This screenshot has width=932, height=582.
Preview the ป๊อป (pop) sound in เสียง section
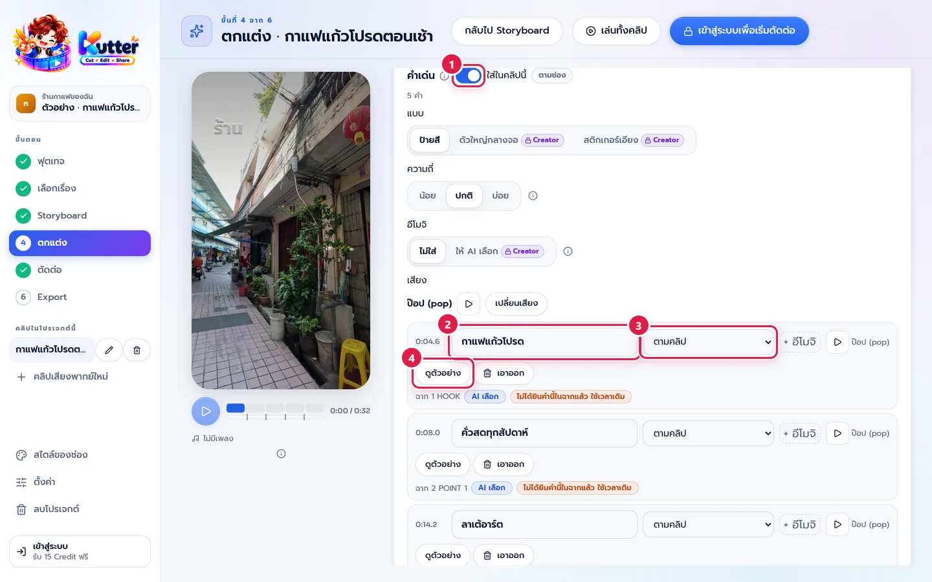click(x=469, y=303)
